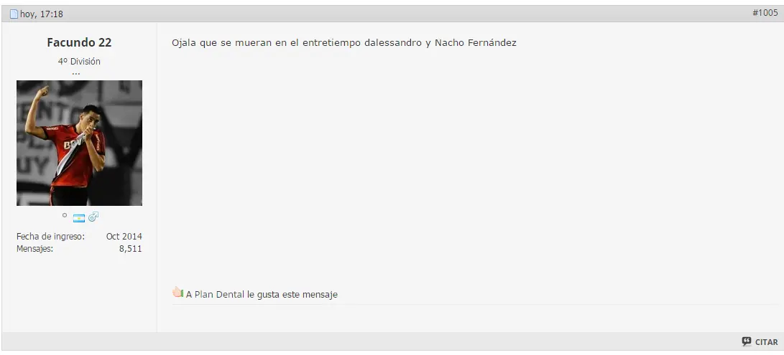Open Facundo 22's user profile
The height and width of the screenshot is (355, 784).
[x=79, y=42]
